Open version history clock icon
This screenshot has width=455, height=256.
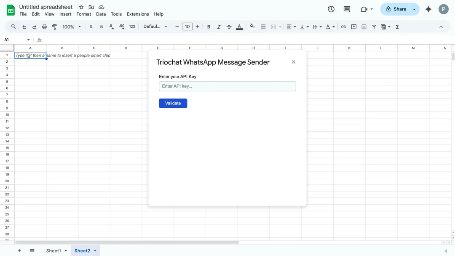pyautogui.click(x=331, y=9)
